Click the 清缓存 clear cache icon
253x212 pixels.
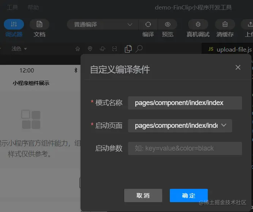point(225,25)
